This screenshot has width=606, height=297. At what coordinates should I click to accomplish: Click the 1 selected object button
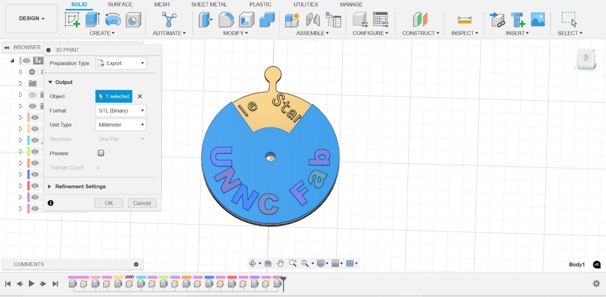click(x=114, y=97)
